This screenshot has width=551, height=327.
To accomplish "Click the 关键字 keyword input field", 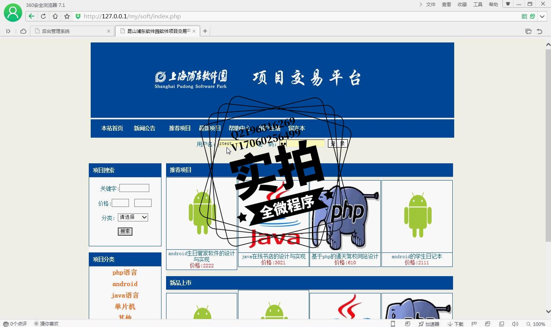I will [x=134, y=188].
